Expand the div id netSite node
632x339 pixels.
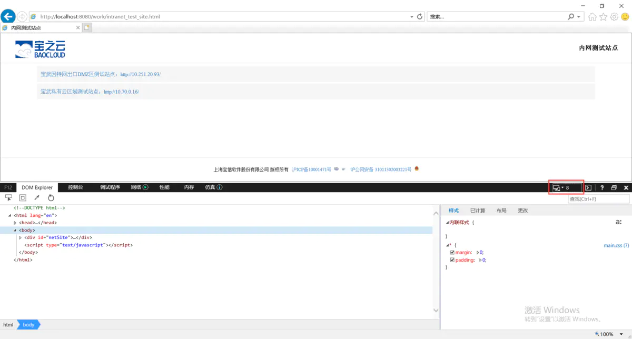21,237
